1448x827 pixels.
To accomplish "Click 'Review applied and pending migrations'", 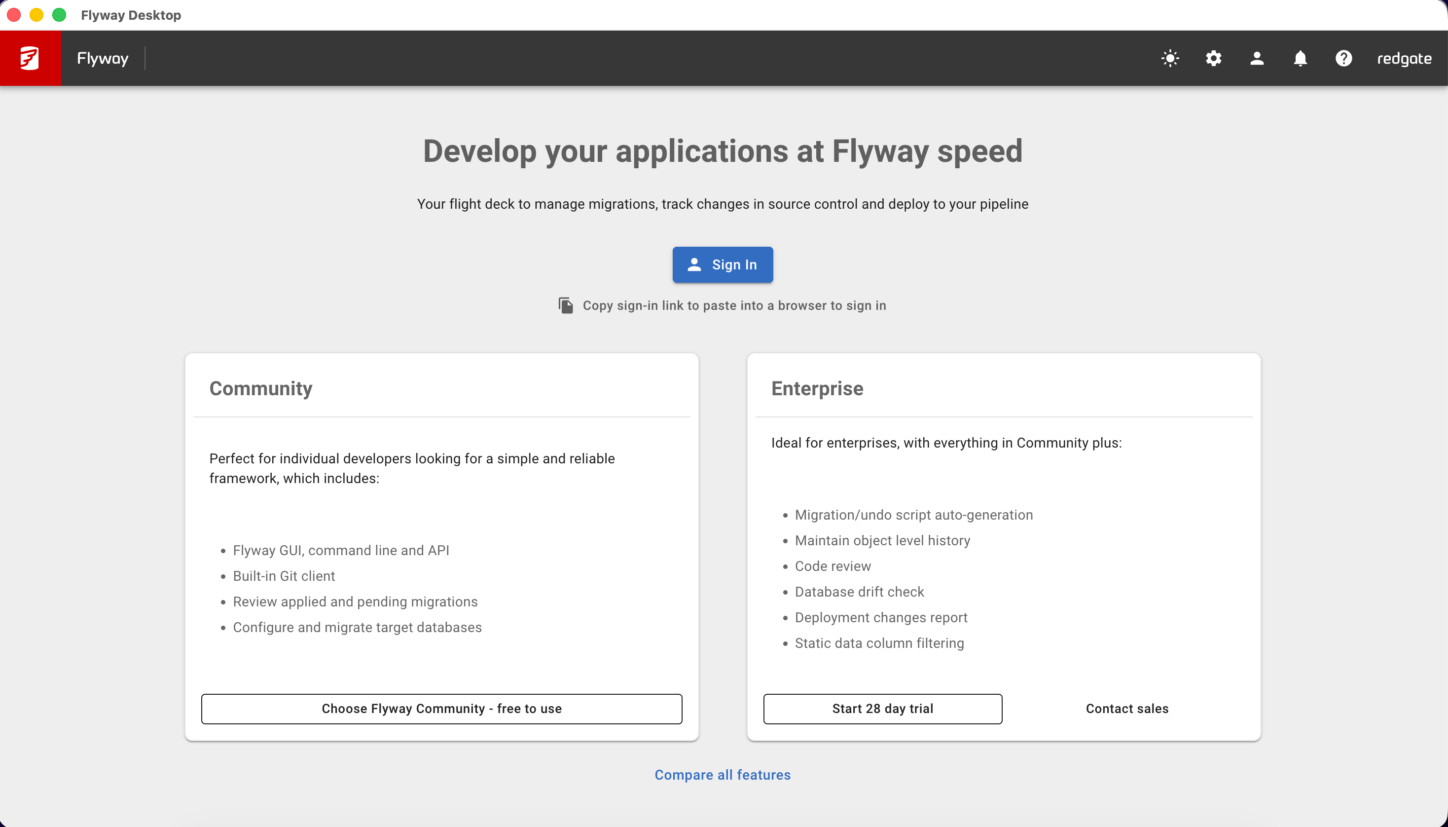I will 355,601.
